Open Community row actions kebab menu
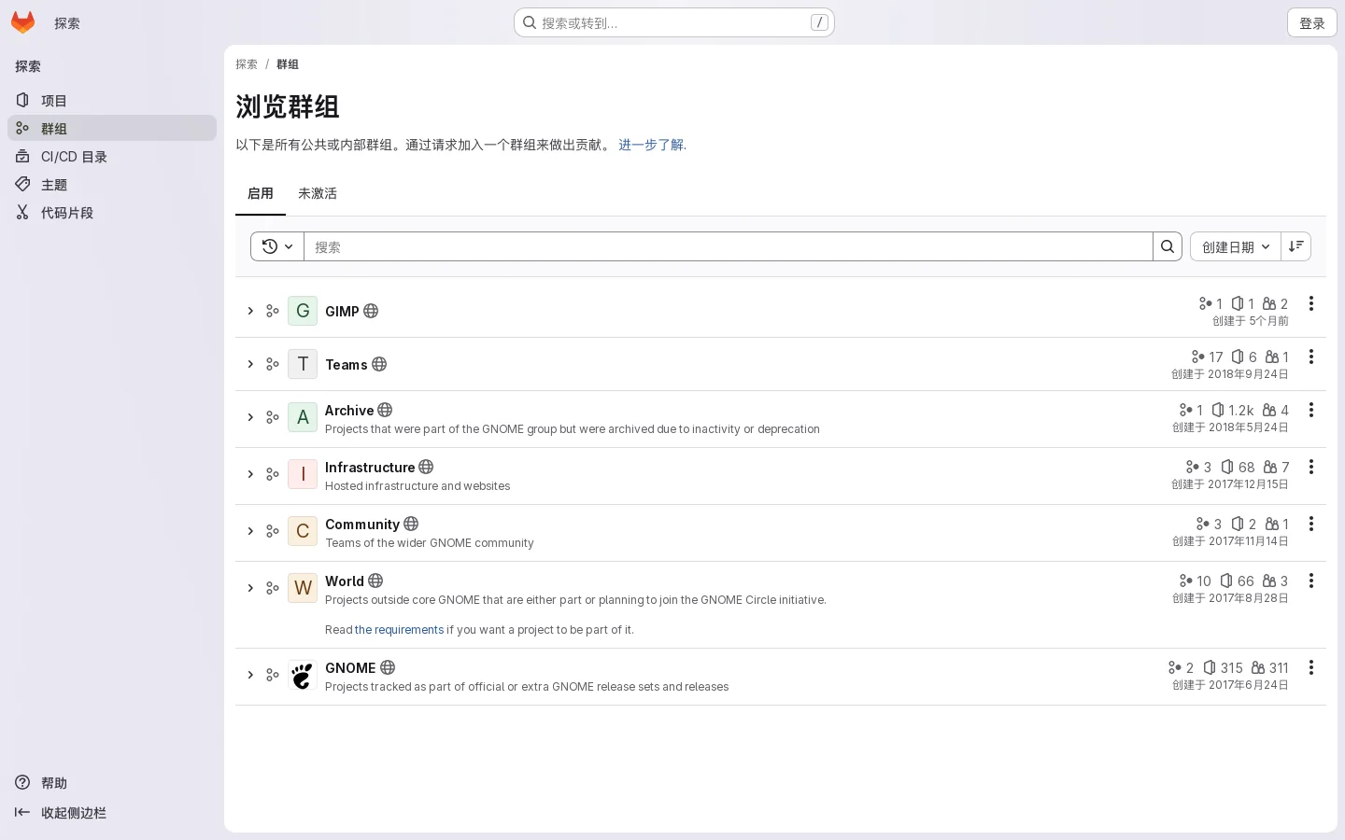Viewport: 1345px width, 840px height. 1311,524
